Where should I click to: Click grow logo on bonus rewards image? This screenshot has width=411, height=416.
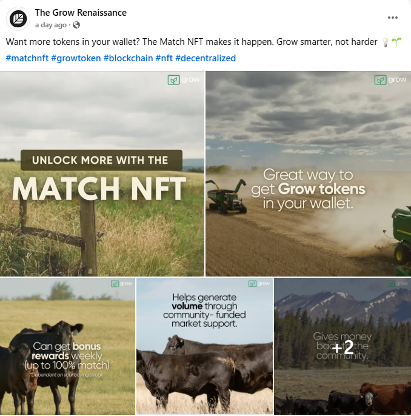121,284
